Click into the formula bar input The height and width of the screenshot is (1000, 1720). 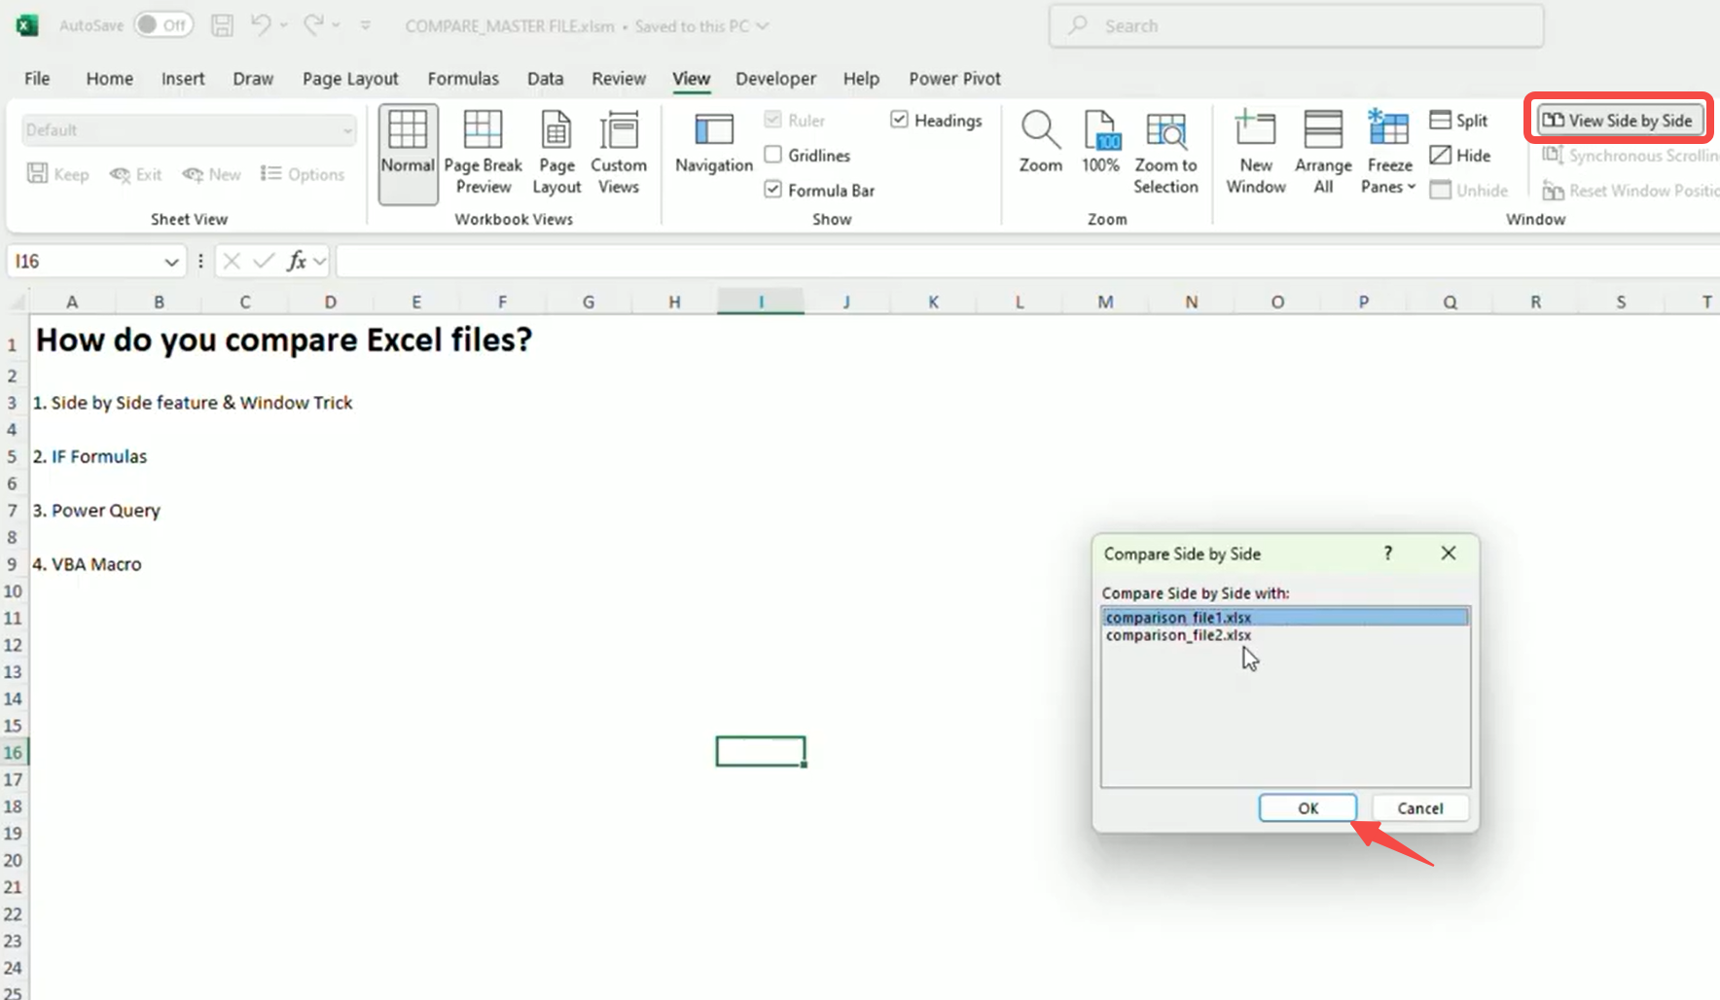click(1027, 261)
